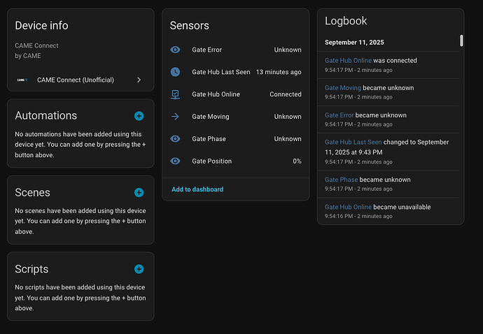Open the CAME Connect (Unofficial) integration entry

(77, 80)
